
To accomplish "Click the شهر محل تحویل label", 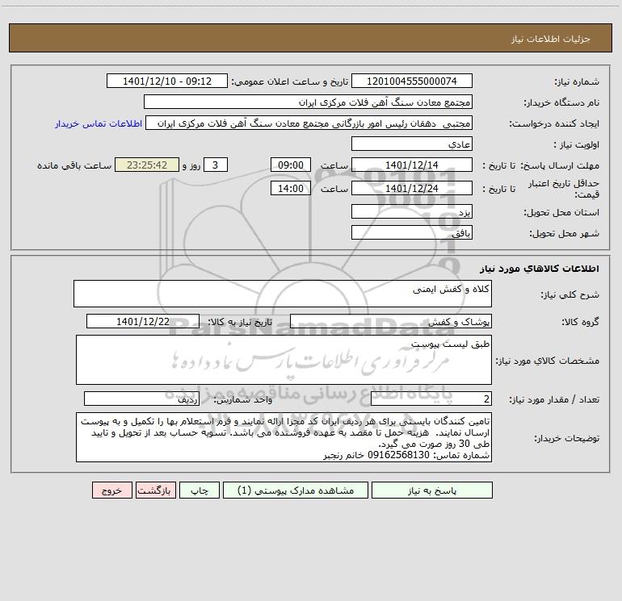I will [565, 233].
